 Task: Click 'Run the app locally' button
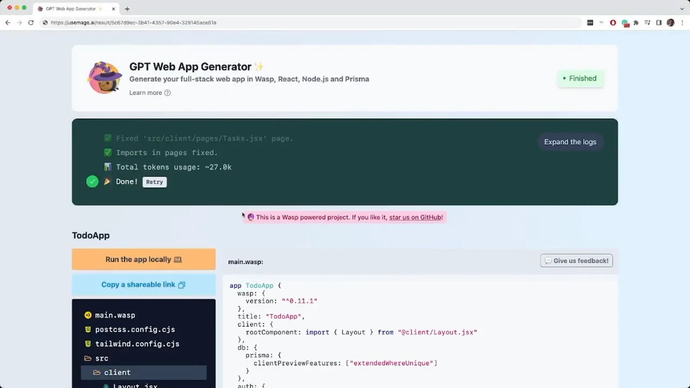[x=143, y=259]
